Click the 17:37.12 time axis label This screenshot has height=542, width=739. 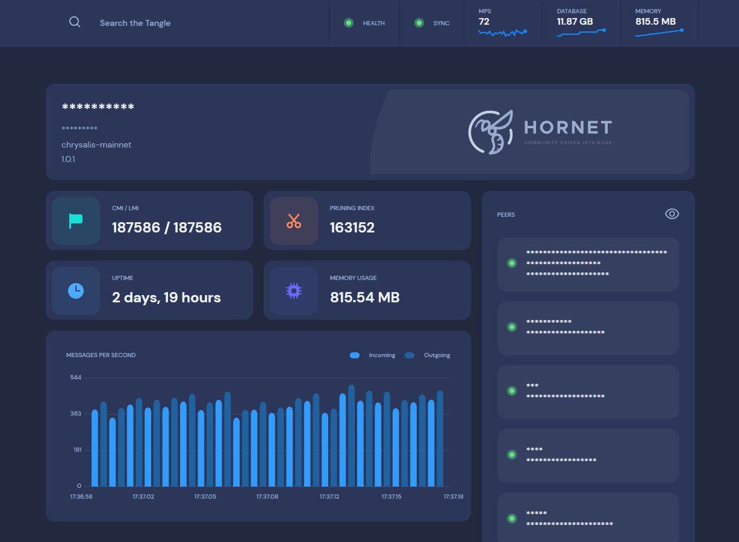point(330,496)
